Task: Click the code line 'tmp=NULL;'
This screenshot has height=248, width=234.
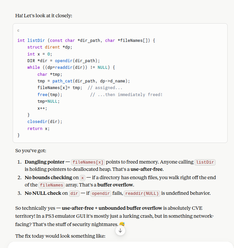Action: coord(49,101)
